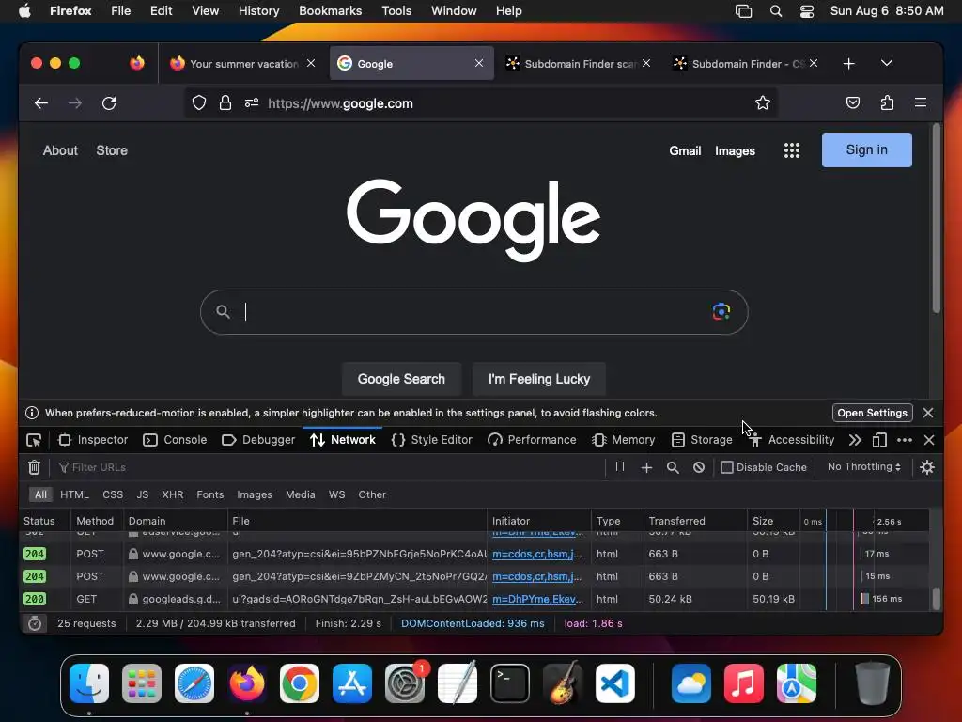Open request blocking icon
962x722 pixels.
pos(699,468)
